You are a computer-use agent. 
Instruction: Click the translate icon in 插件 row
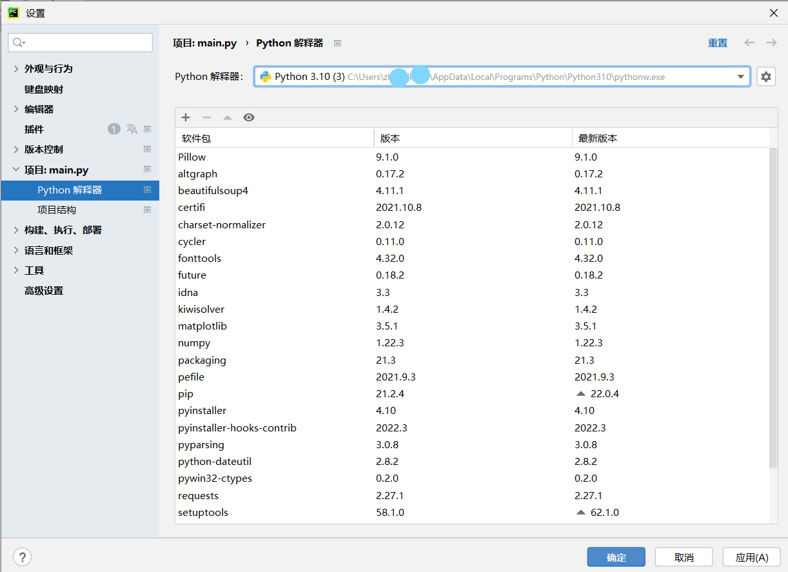(x=132, y=129)
